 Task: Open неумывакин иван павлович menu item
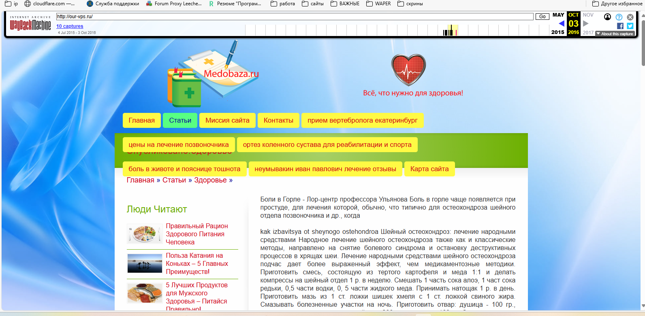point(325,169)
